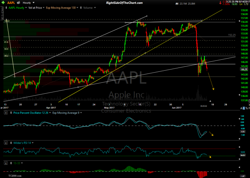Click the up-down arrows before Volume
Viewport: 250px width, 178px height.
coord(82,7)
